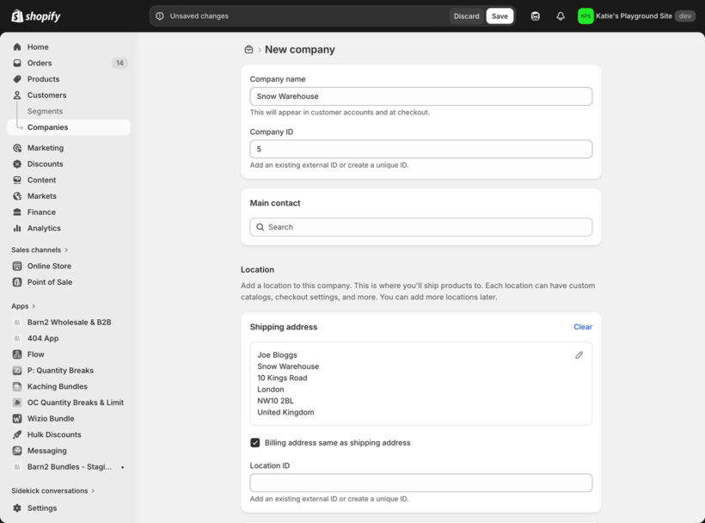Click the Messaging app icon
Screen dimensions: 705x523
point(17,451)
